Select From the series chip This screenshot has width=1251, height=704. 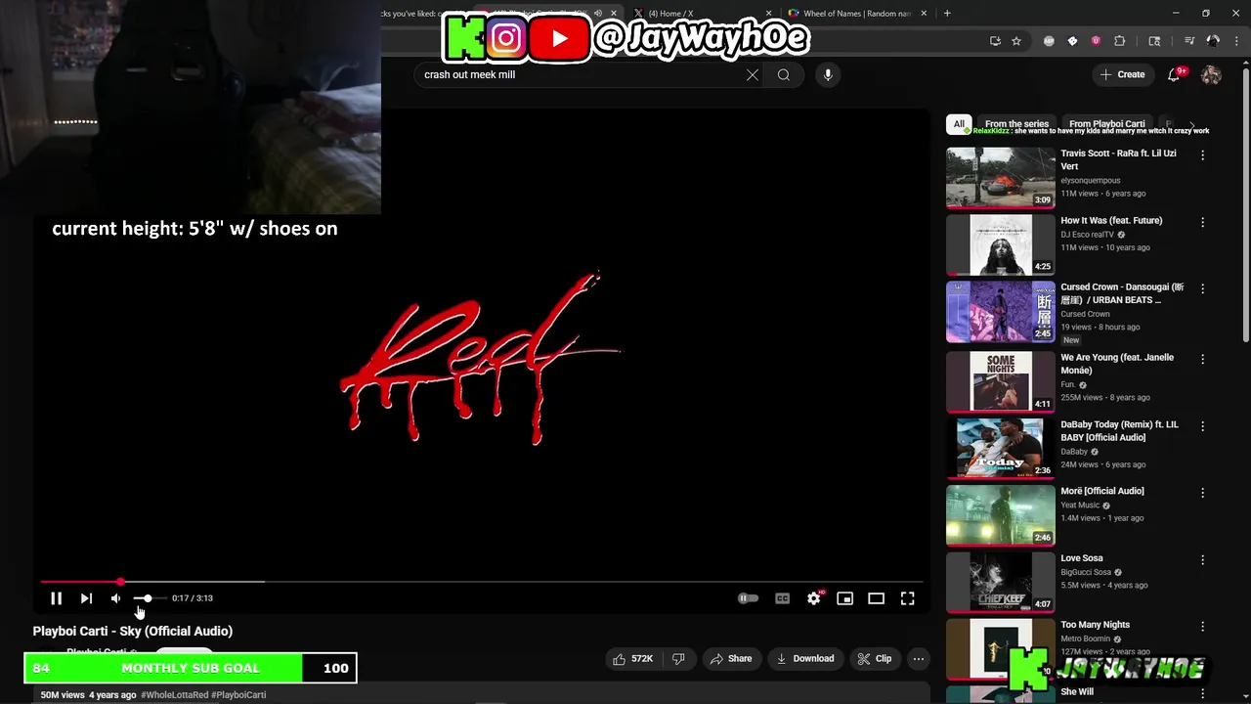pyautogui.click(x=1016, y=124)
